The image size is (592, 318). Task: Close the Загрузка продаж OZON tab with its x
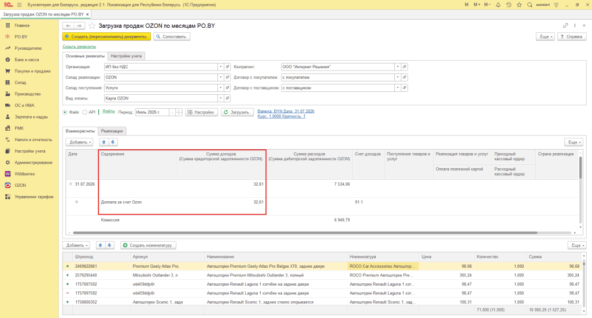87,14
